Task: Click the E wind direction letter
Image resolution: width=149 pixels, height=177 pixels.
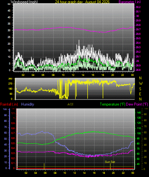Action: (140, 94)
